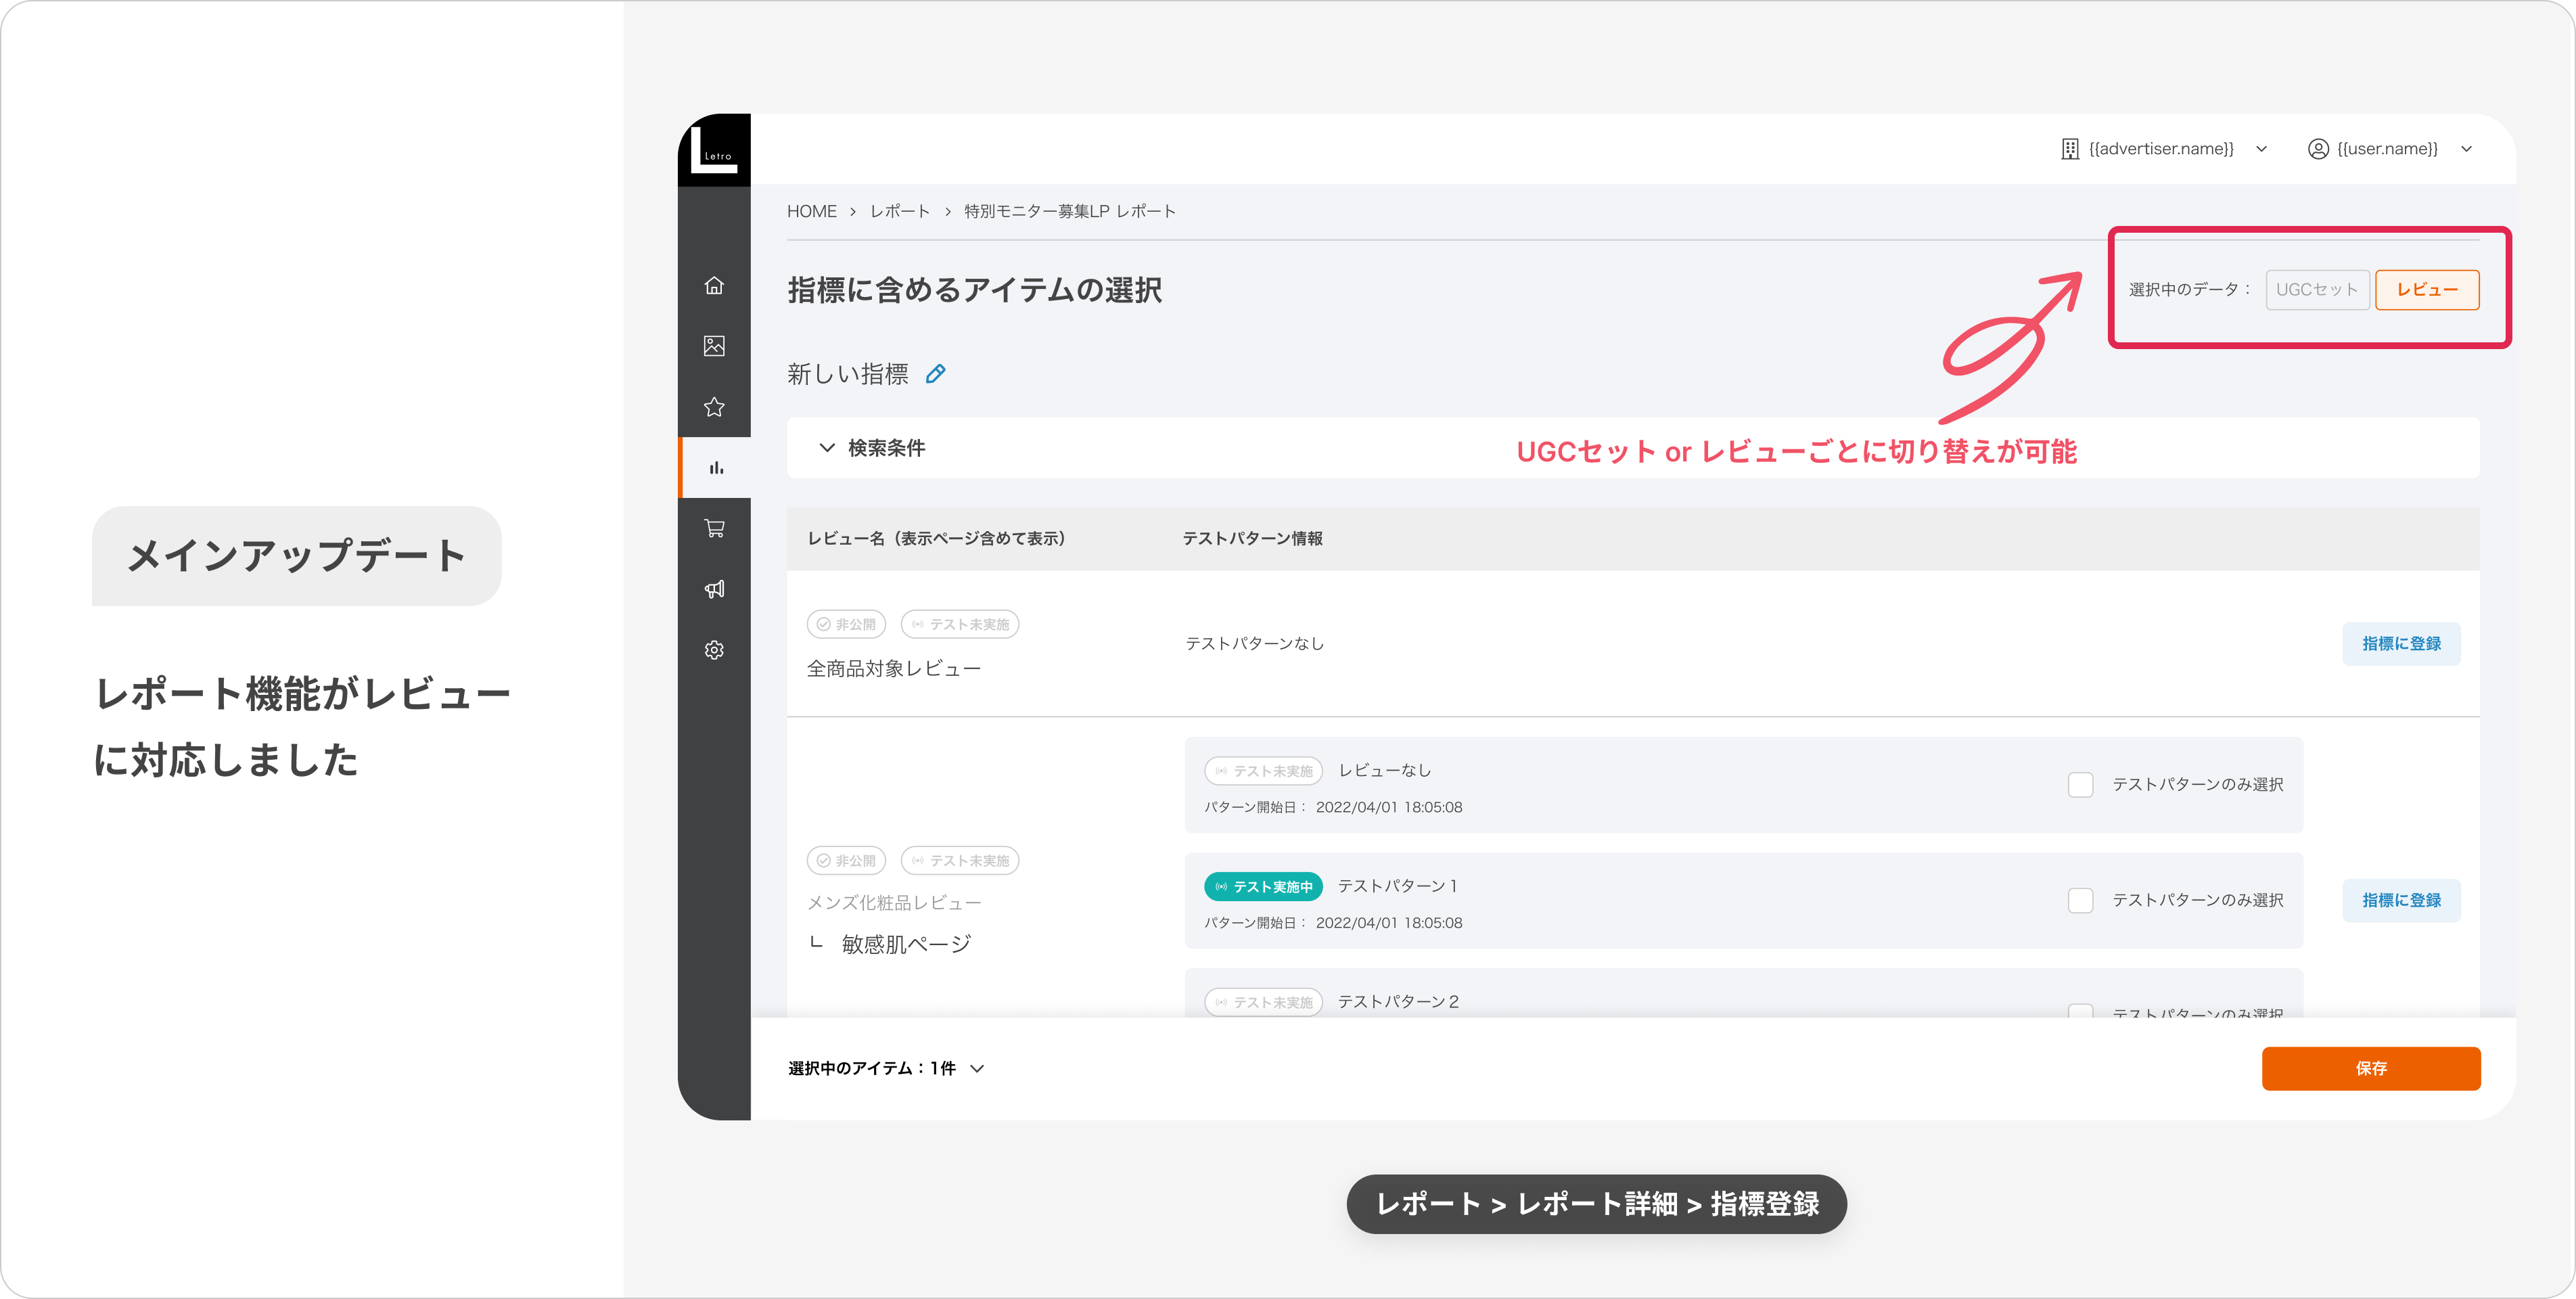The image size is (2576, 1299).
Task: Open the image gallery sidebar icon
Action: click(714, 346)
